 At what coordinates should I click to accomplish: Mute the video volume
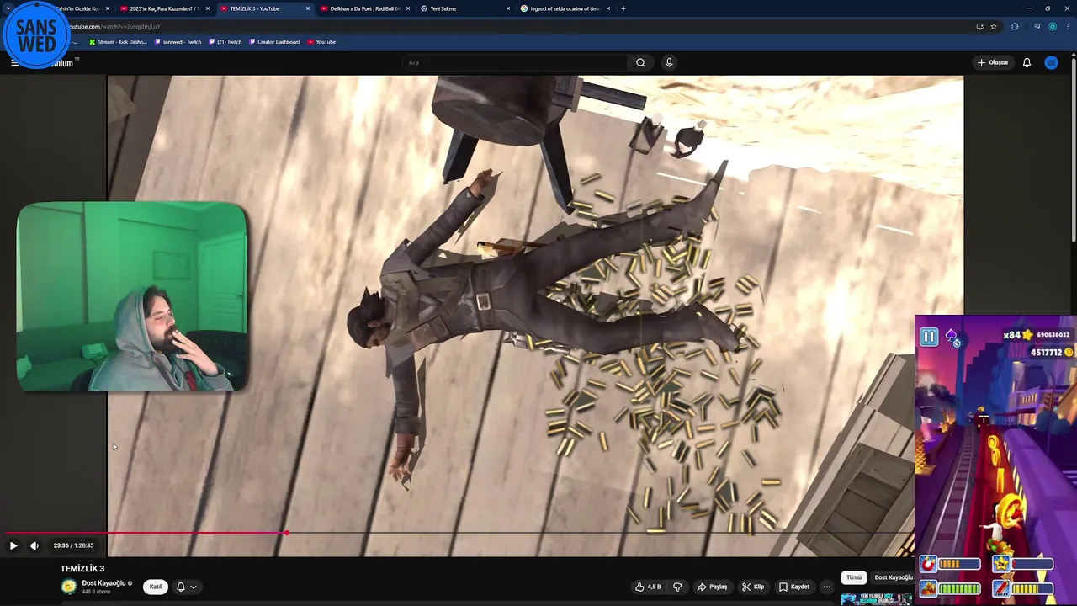[x=34, y=545]
